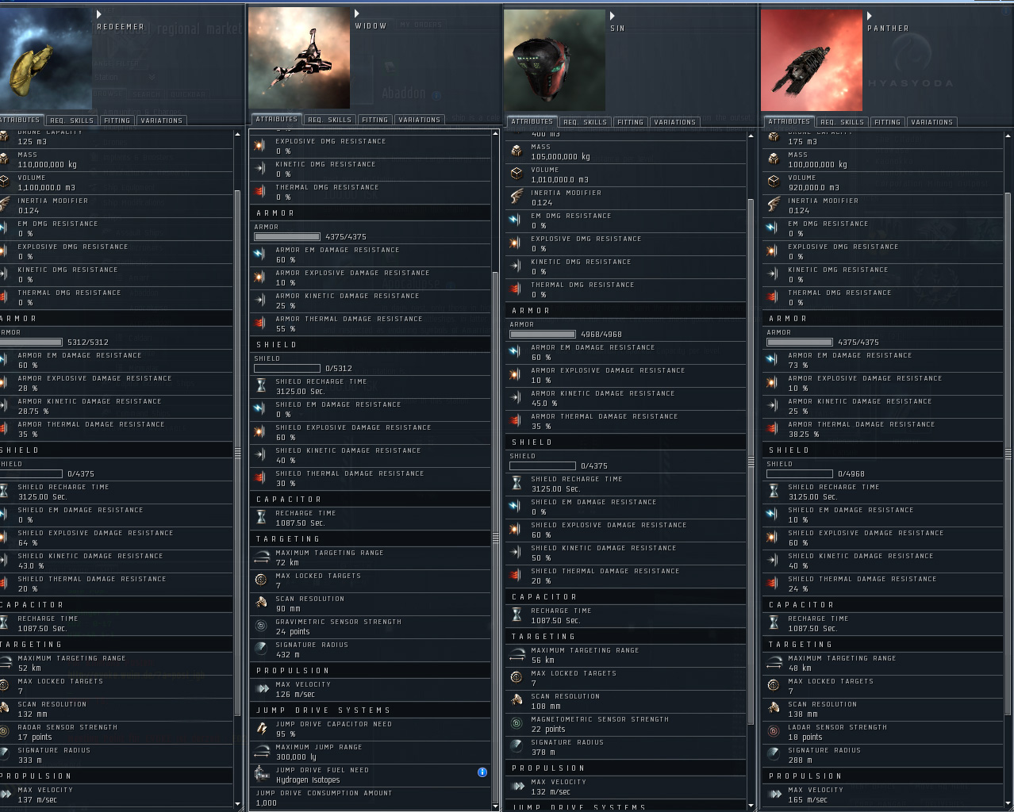Open the arrow menu beside Panther name
1014x812 pixels.
point(870,16)
